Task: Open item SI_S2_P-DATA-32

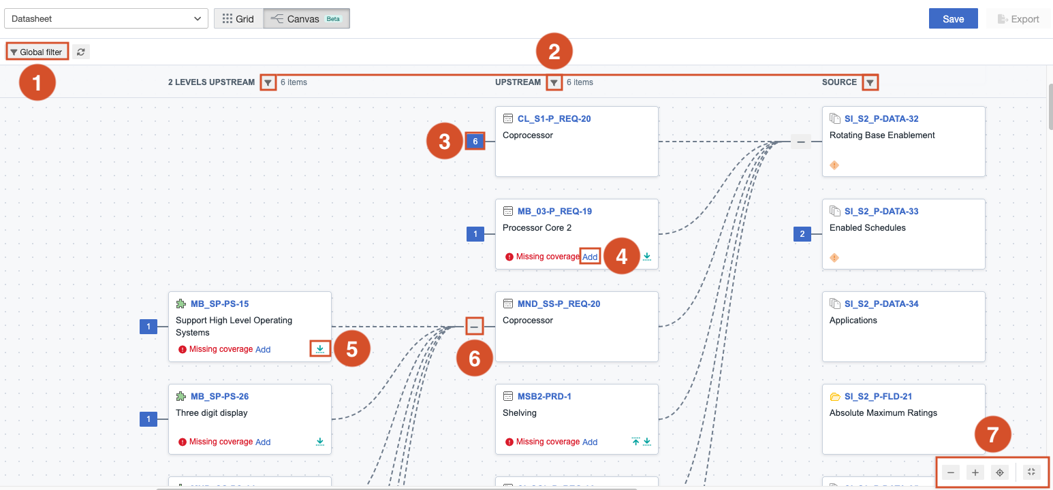Action: [x=881, y=118]
